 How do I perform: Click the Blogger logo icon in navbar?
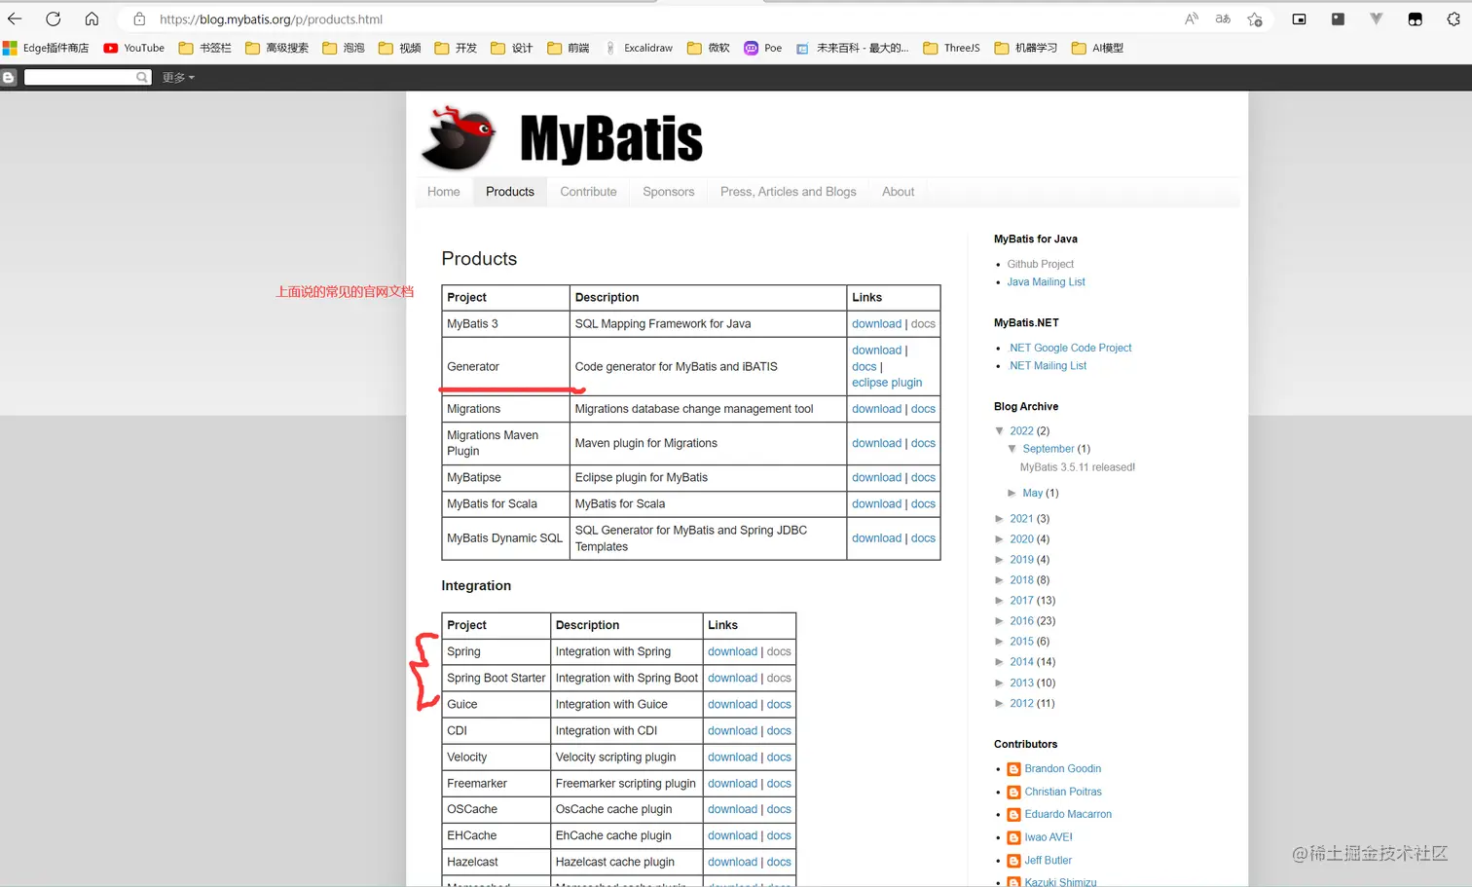point(9,77)
